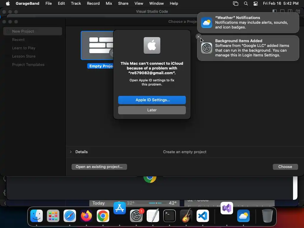Open Terminal from the Dock

[x=170, y=216]
